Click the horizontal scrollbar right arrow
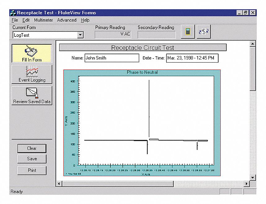Image resolution: width=266 pixels, height=204 pixels. pos(247,184)
